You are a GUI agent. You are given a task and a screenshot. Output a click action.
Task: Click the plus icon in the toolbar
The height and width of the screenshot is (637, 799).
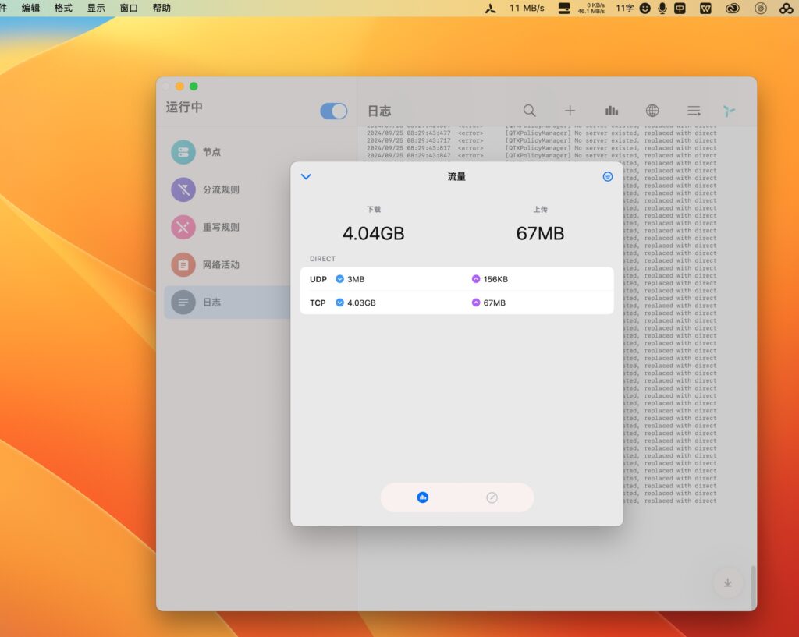coord(570,111)
